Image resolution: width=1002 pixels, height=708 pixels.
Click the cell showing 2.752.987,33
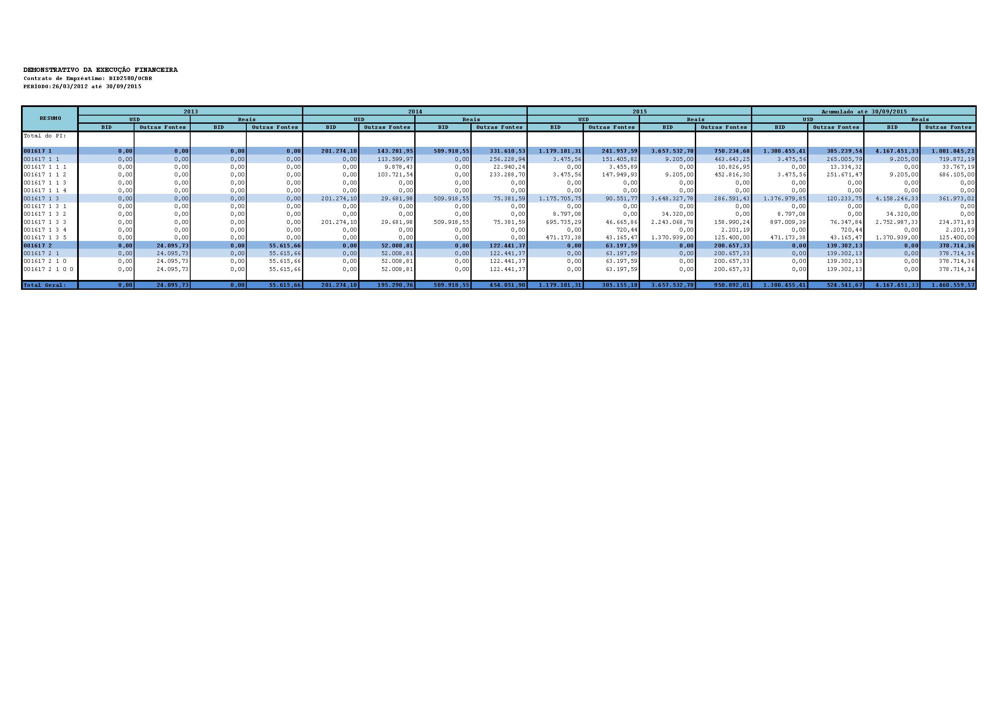[897, 222]
